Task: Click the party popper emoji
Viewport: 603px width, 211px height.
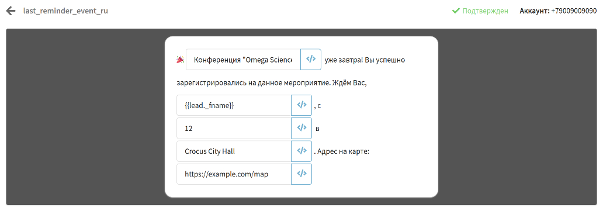Action: (x=179, y=60)
